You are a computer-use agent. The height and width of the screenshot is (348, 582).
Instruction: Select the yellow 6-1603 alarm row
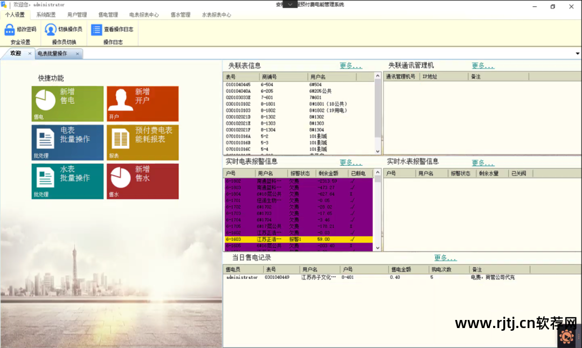point(299,240)
